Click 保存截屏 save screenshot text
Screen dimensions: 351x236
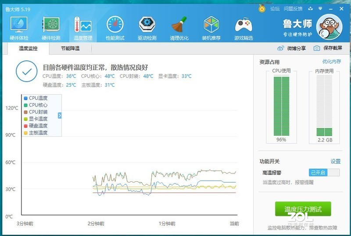(x=333, y=48)
